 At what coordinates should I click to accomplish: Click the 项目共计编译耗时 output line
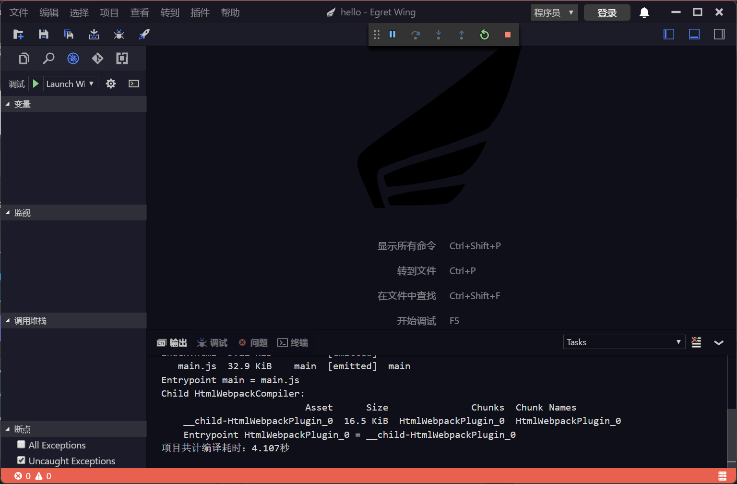pyautogui.click(x=226, y=448)
